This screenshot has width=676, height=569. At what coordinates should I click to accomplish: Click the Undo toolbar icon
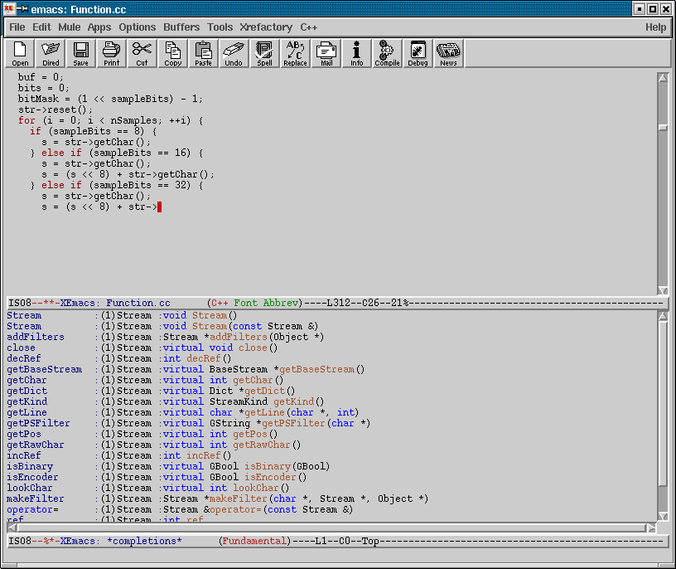[234, 54]
